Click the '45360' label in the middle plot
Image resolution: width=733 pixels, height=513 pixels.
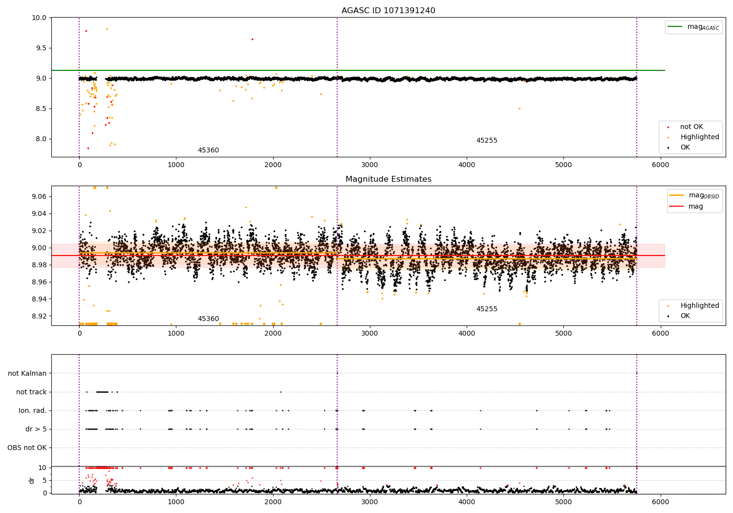tap(208, 319)
